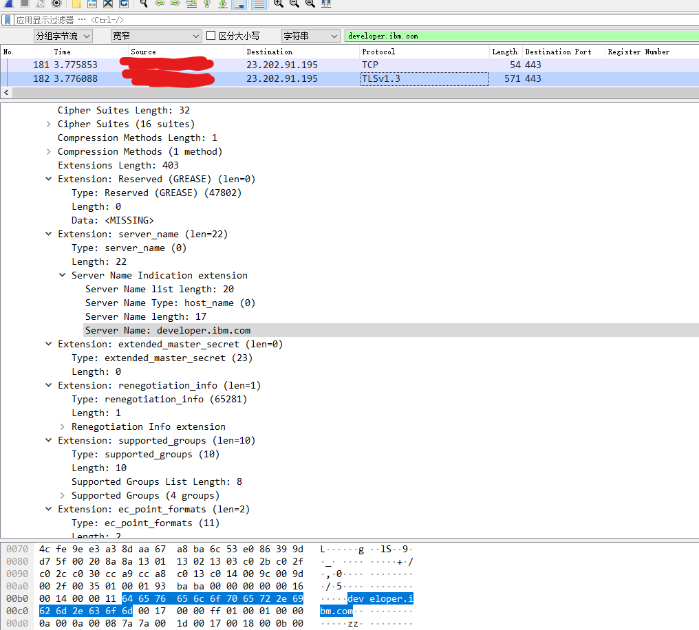
Task: Open the 分组字节流 search scope dropdown
Action: pos(63,36)
